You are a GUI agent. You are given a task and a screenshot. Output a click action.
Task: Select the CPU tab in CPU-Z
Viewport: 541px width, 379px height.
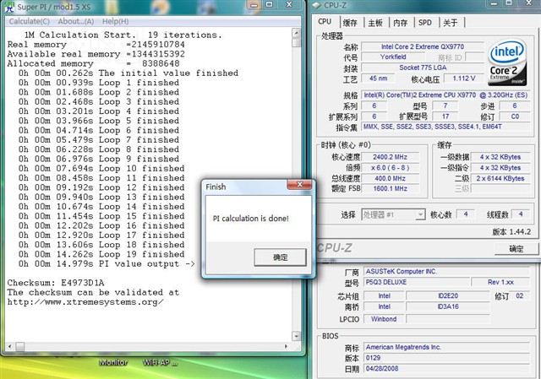tap(325, 21)
